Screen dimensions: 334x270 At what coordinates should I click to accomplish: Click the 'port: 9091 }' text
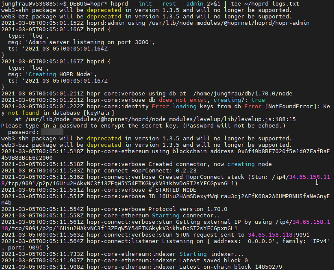pyautogui.click(x=29, y=248)
